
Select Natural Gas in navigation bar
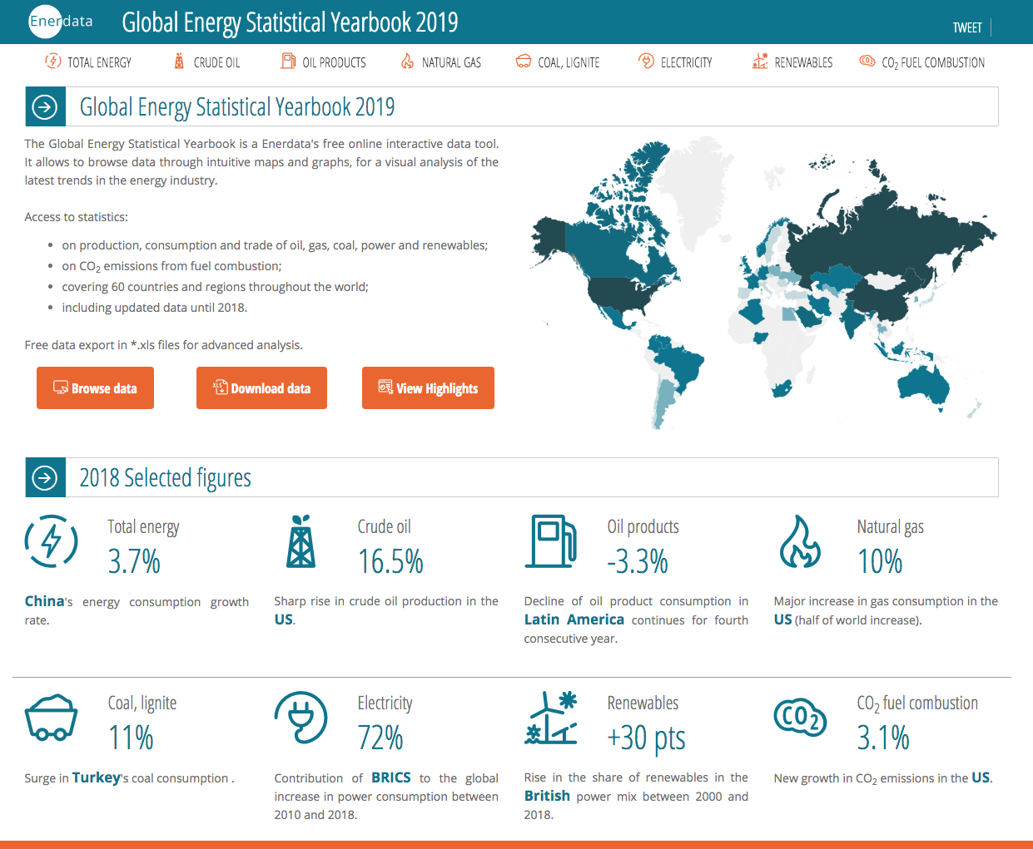[441, 62]
